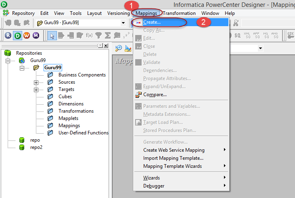The width and height of the screenshot is (295, 198).
Task: Open the Wizards submenu
Action: 181,178
